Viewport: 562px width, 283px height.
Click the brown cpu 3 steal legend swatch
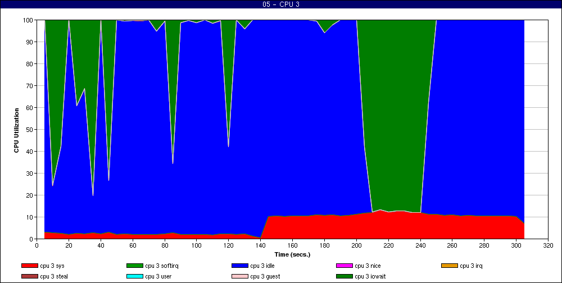click(x=29, y=276)
